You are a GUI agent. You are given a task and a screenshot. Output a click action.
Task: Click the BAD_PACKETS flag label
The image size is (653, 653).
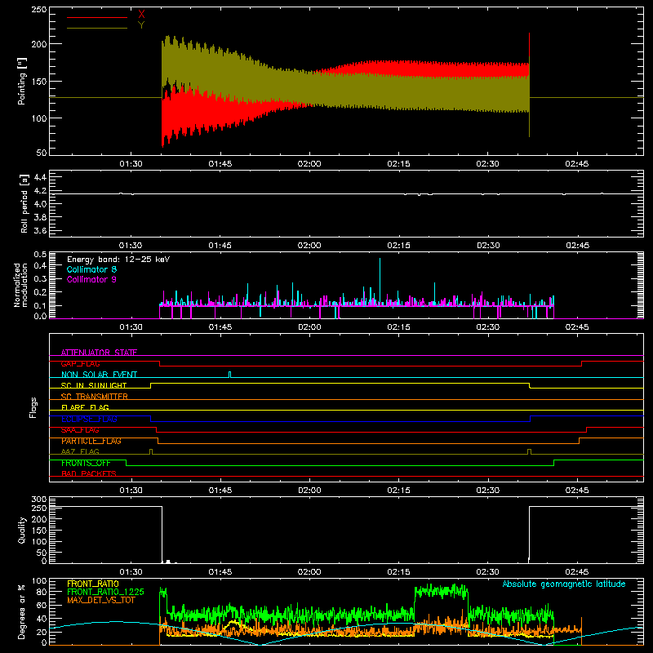coord(89,473)
